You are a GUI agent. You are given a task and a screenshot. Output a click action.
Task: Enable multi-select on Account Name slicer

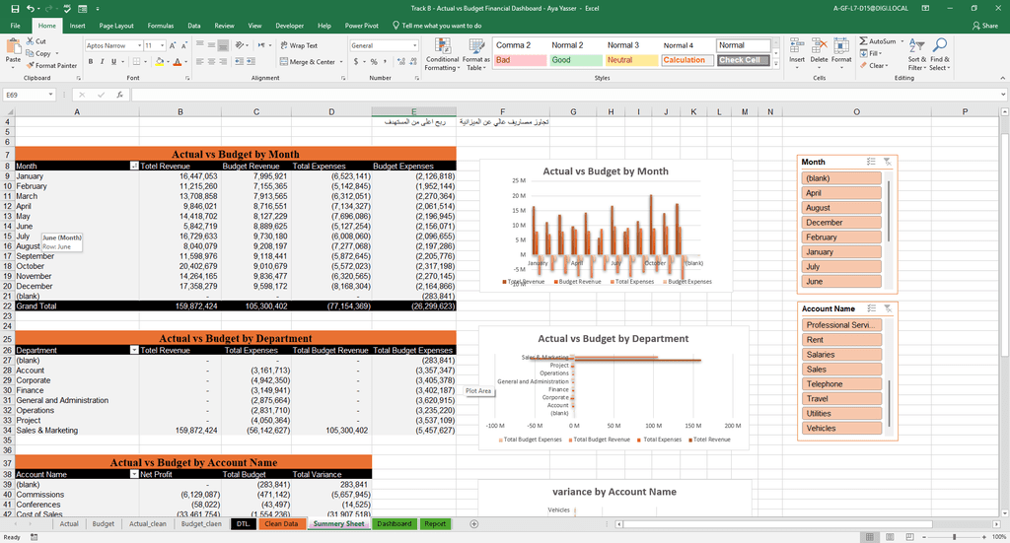click(871, 308)
